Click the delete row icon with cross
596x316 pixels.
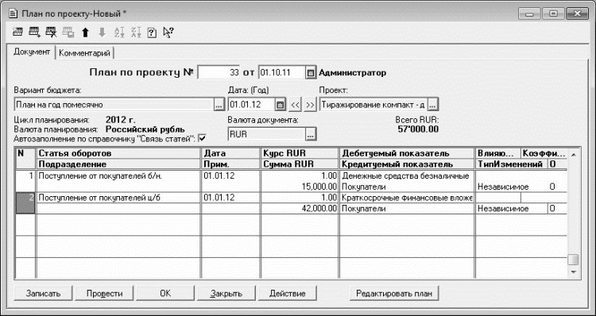(x=51, y=33)
